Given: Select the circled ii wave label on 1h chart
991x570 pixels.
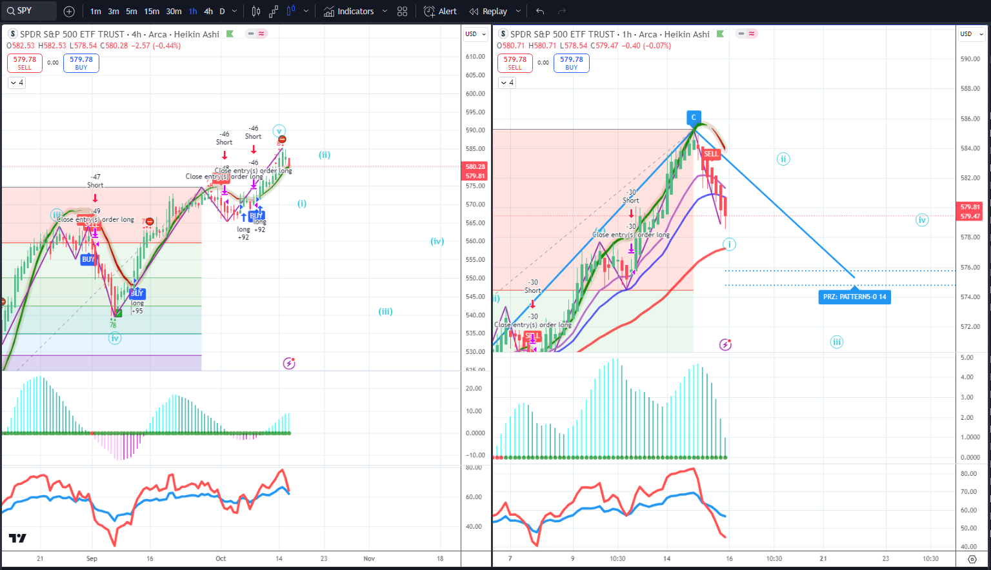Looking at the screenshot, I should point(783,159).
